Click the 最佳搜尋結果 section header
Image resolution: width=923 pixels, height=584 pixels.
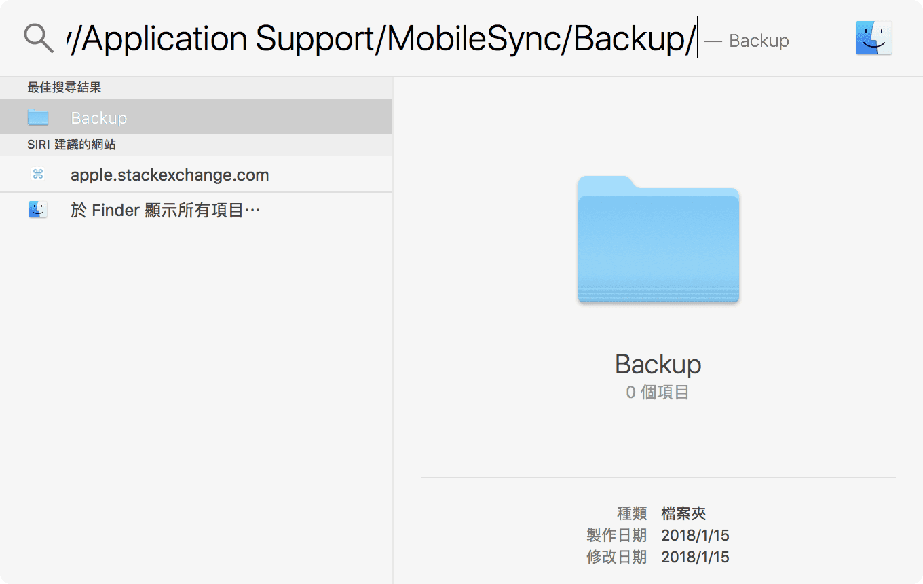point(64,88)
